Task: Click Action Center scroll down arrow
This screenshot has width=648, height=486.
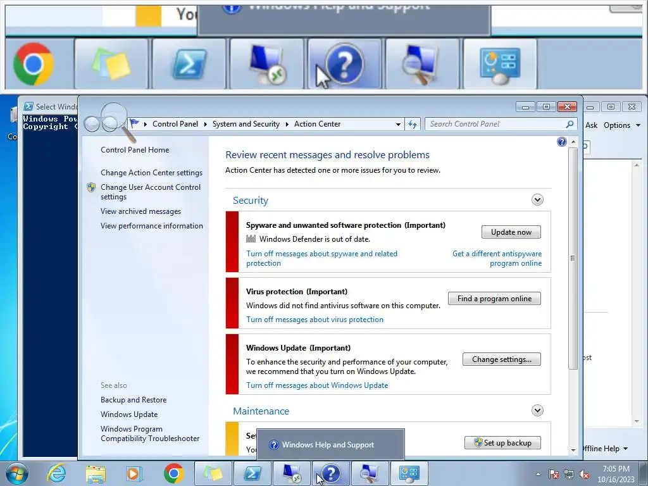Action: point(573,450)
